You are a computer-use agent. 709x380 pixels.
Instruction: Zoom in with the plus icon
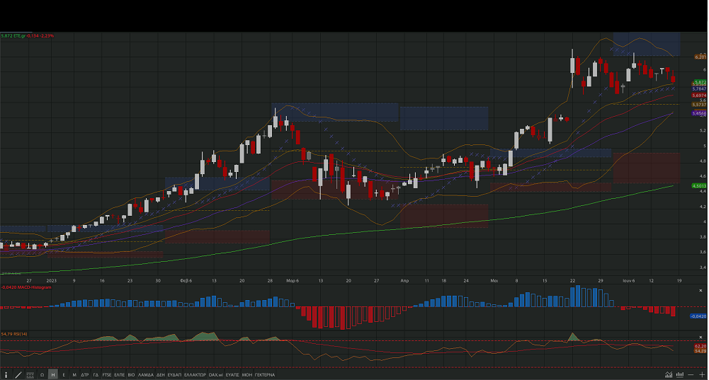[x=702, y=374]
